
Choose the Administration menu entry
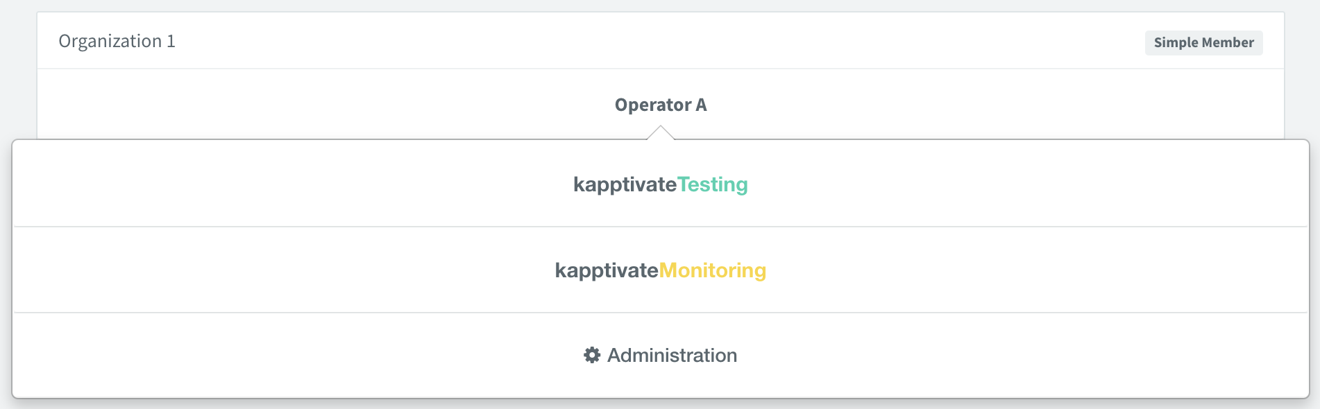[x=660, y=355]
